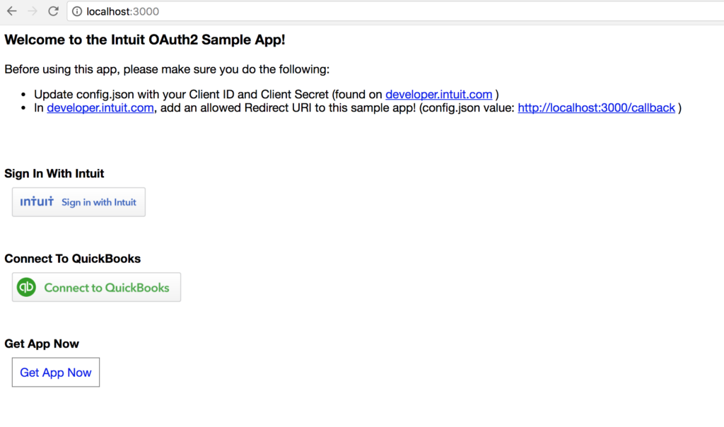724x427 pixels.
Task: Open developer.intuit.com link in second bullet
Action: [x=100, y=107]
